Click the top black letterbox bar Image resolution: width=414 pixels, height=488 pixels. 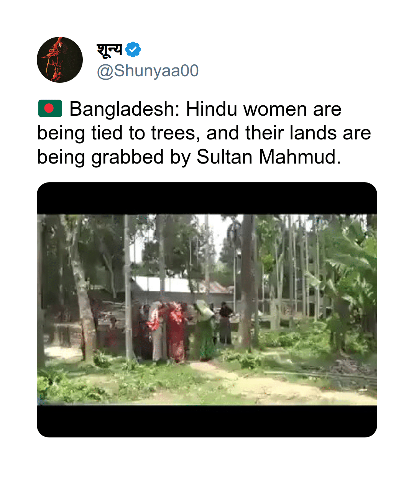pos(207,198)
